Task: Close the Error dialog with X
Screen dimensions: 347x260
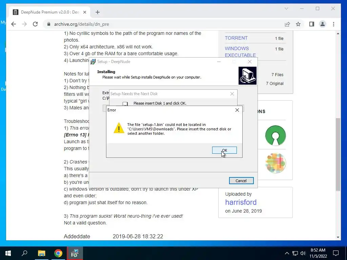Action: click(237, 110)
